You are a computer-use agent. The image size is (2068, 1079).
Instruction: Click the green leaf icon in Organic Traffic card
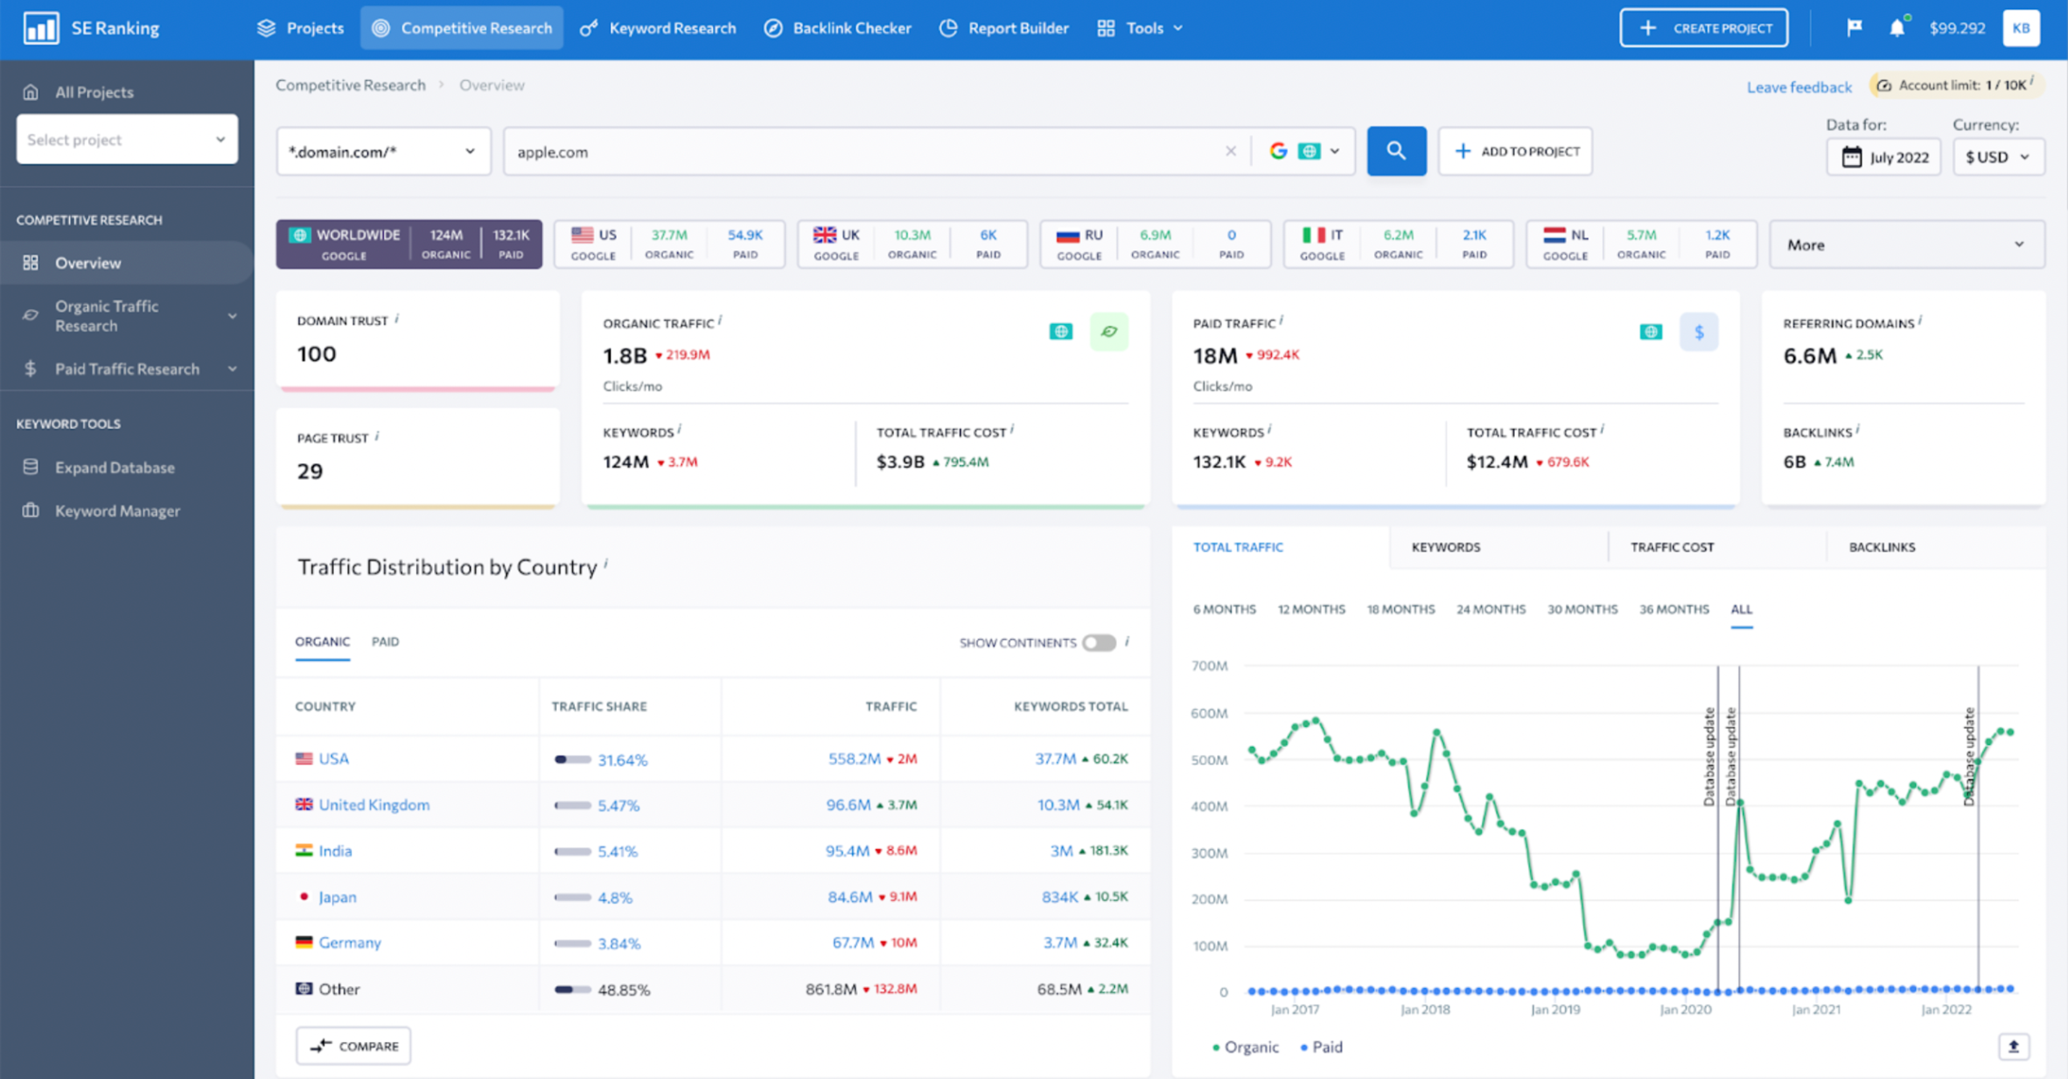click(x=1109, y=332)
